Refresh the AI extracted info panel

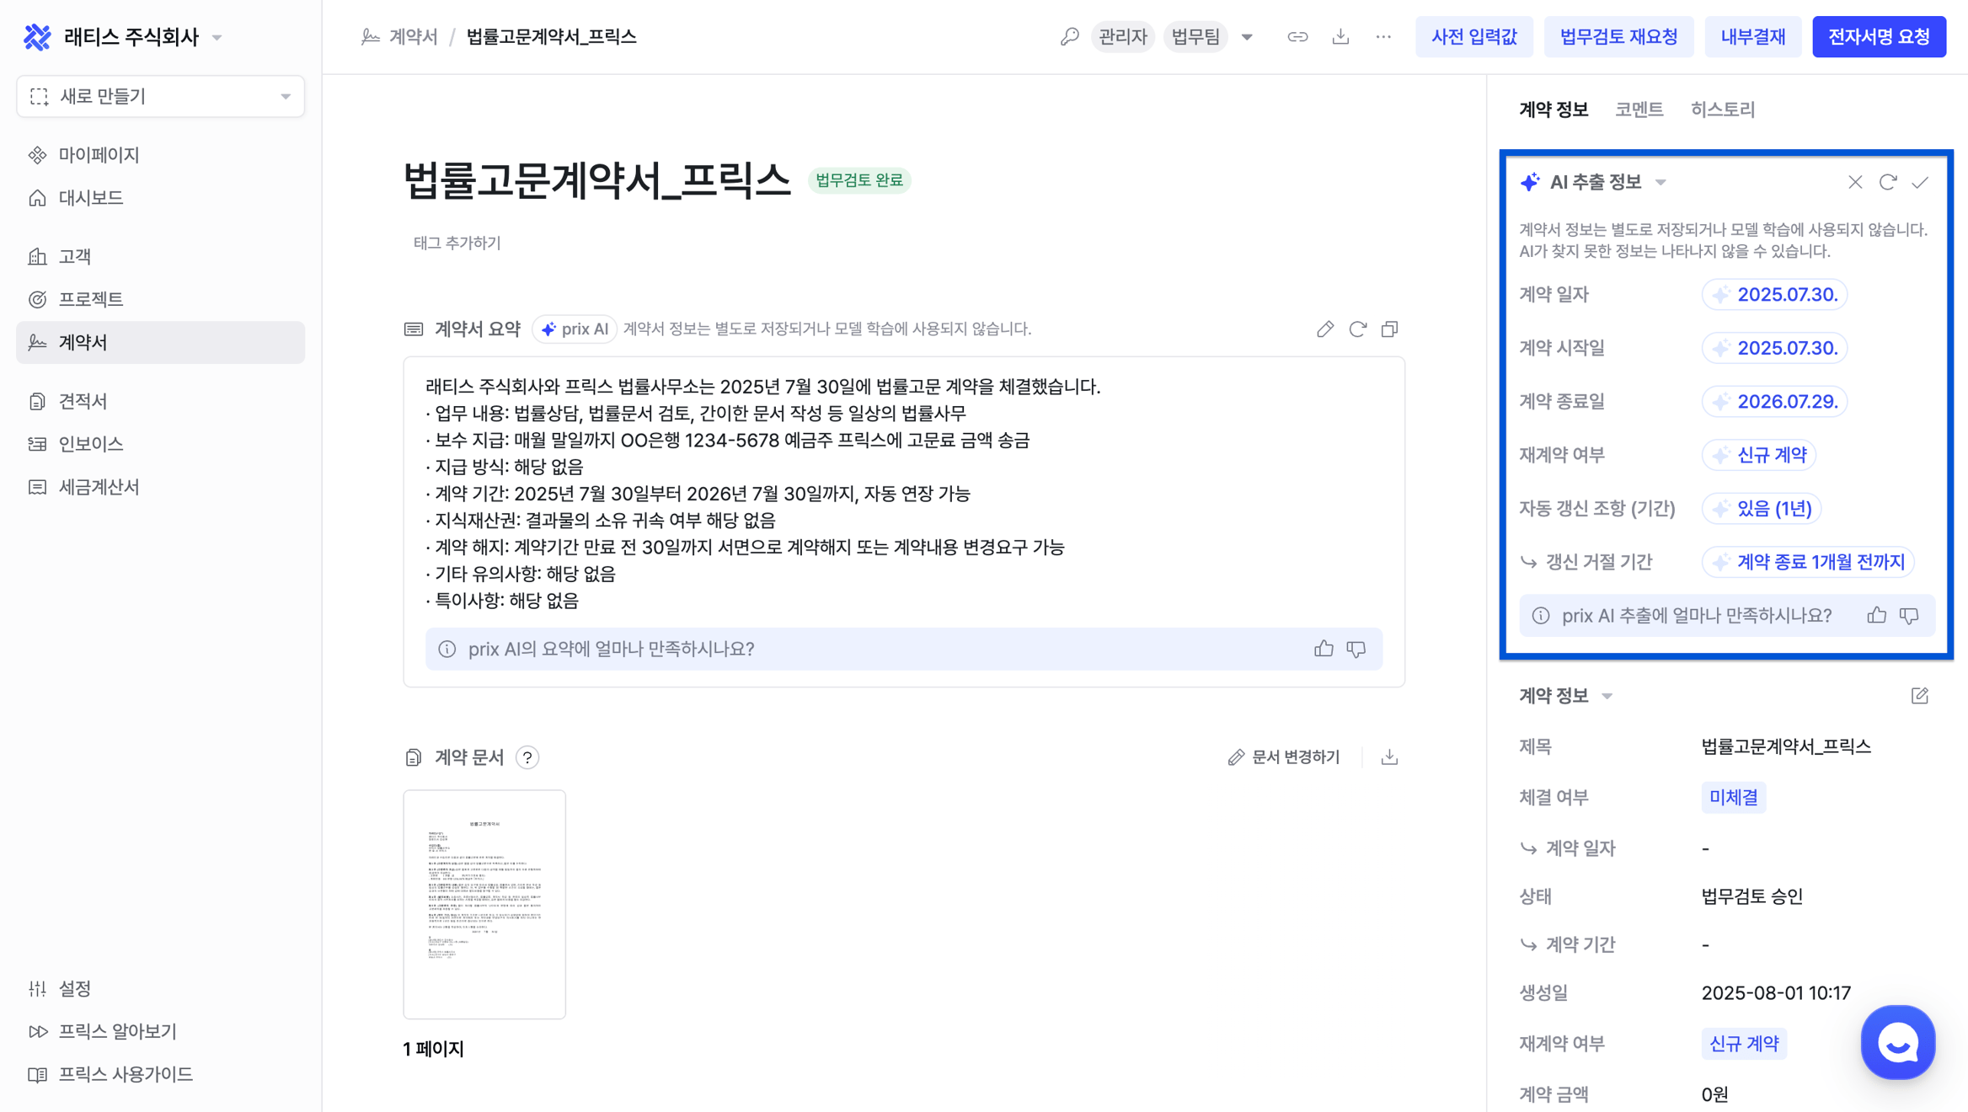pyautogui.click(x=1887, y=182)
